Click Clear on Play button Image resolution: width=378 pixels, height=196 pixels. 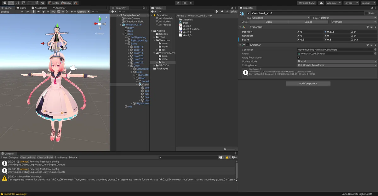coord(28,157)
